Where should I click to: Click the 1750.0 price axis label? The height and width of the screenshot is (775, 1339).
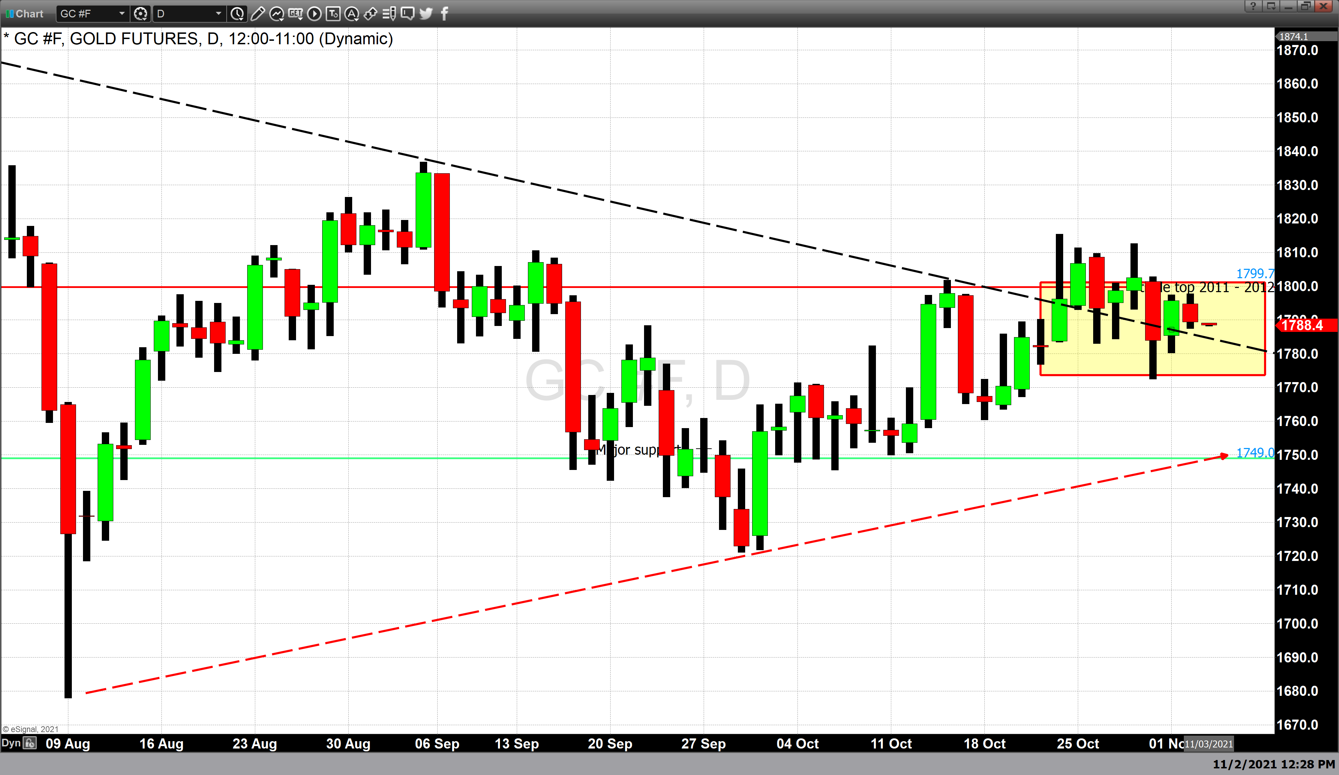click(x=1298, y=455)
